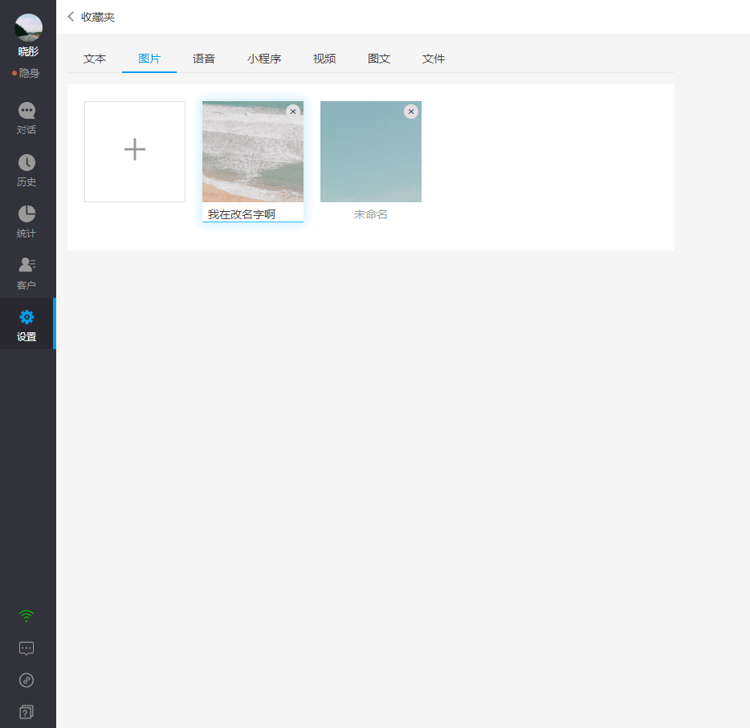
Task: Focus the 我在改名字啊 name input field
Action: click(x=253, y=214)
